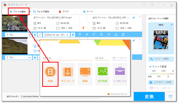Viewport: 178px width, 103px height.
Task: Show file info icon for first video
Action: pyautogui.click(x=80, y=34)
